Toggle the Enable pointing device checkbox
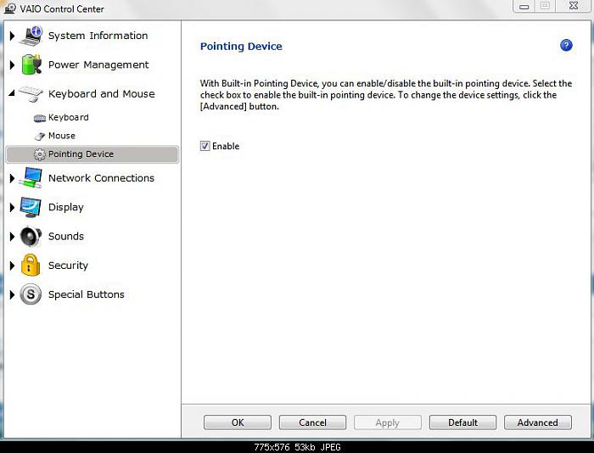This screenshot has height=453, width=594. point(205,146)
